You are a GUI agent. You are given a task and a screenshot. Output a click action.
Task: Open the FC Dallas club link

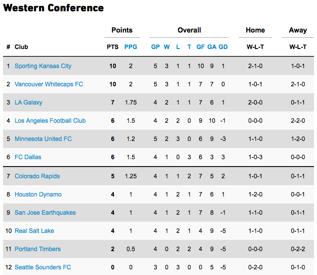pyautogui.click(x=28, y=157)
